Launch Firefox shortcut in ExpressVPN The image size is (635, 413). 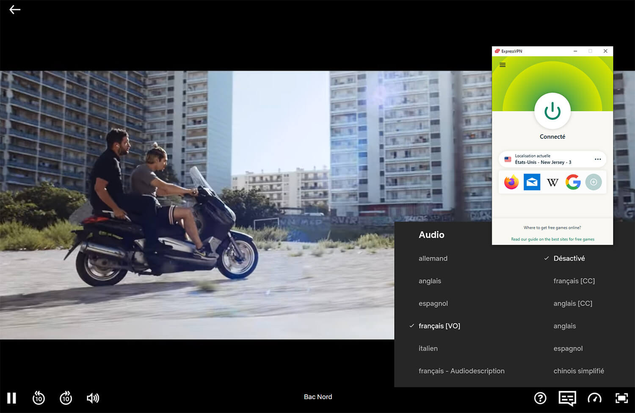pos(511,182)
